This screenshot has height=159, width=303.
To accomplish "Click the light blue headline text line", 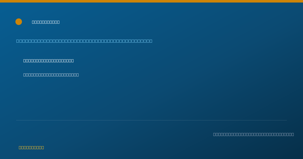I will [84, 41].
